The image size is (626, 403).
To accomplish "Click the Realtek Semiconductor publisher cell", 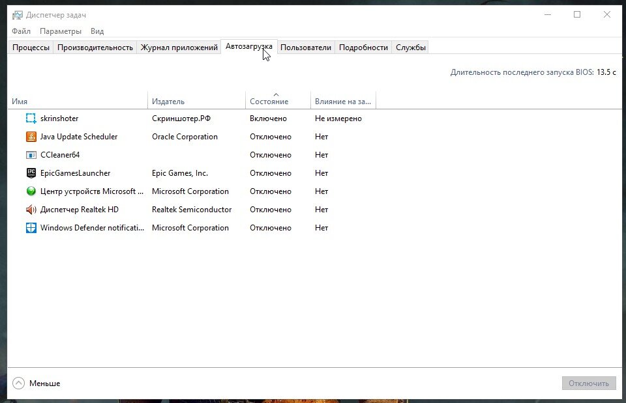I will [x=192, y=210].
